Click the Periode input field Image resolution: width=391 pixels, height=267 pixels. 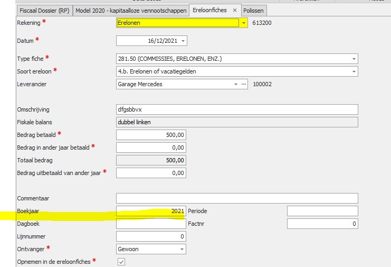[x=322, y=211]
